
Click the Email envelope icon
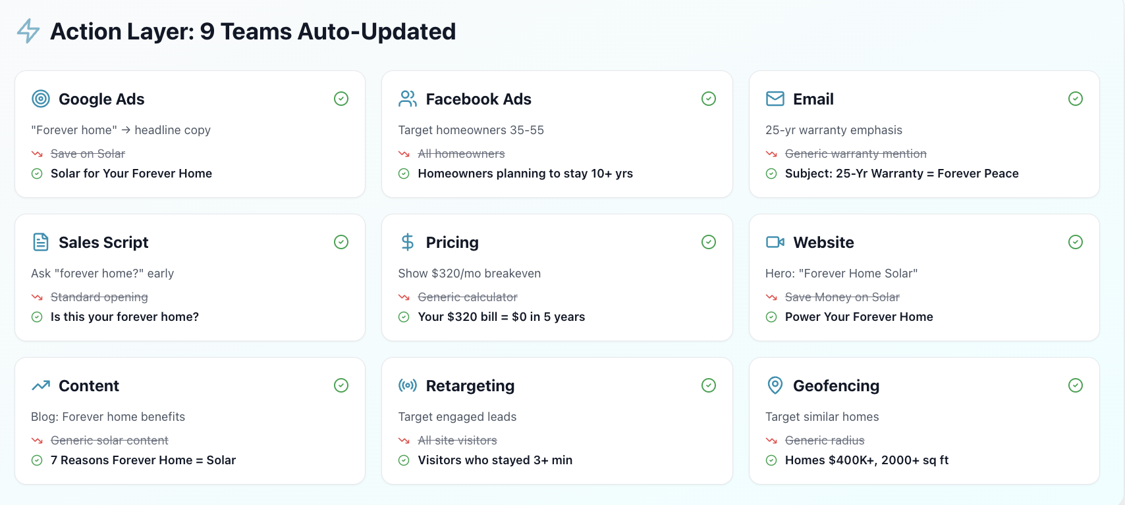[775, 99]
